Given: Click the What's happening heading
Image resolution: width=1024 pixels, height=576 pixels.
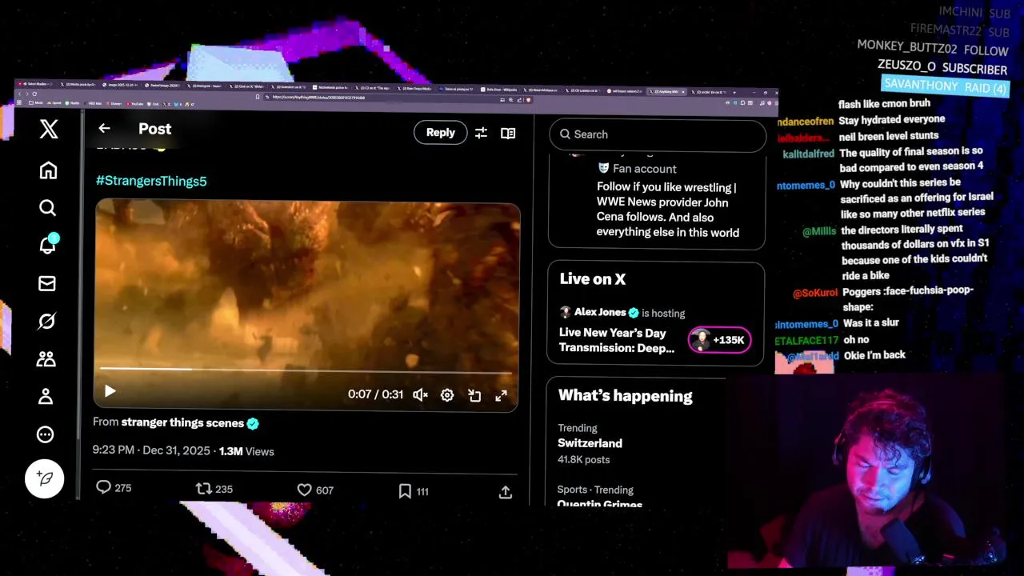Looking at the screenshot, I should click(625, 396).
